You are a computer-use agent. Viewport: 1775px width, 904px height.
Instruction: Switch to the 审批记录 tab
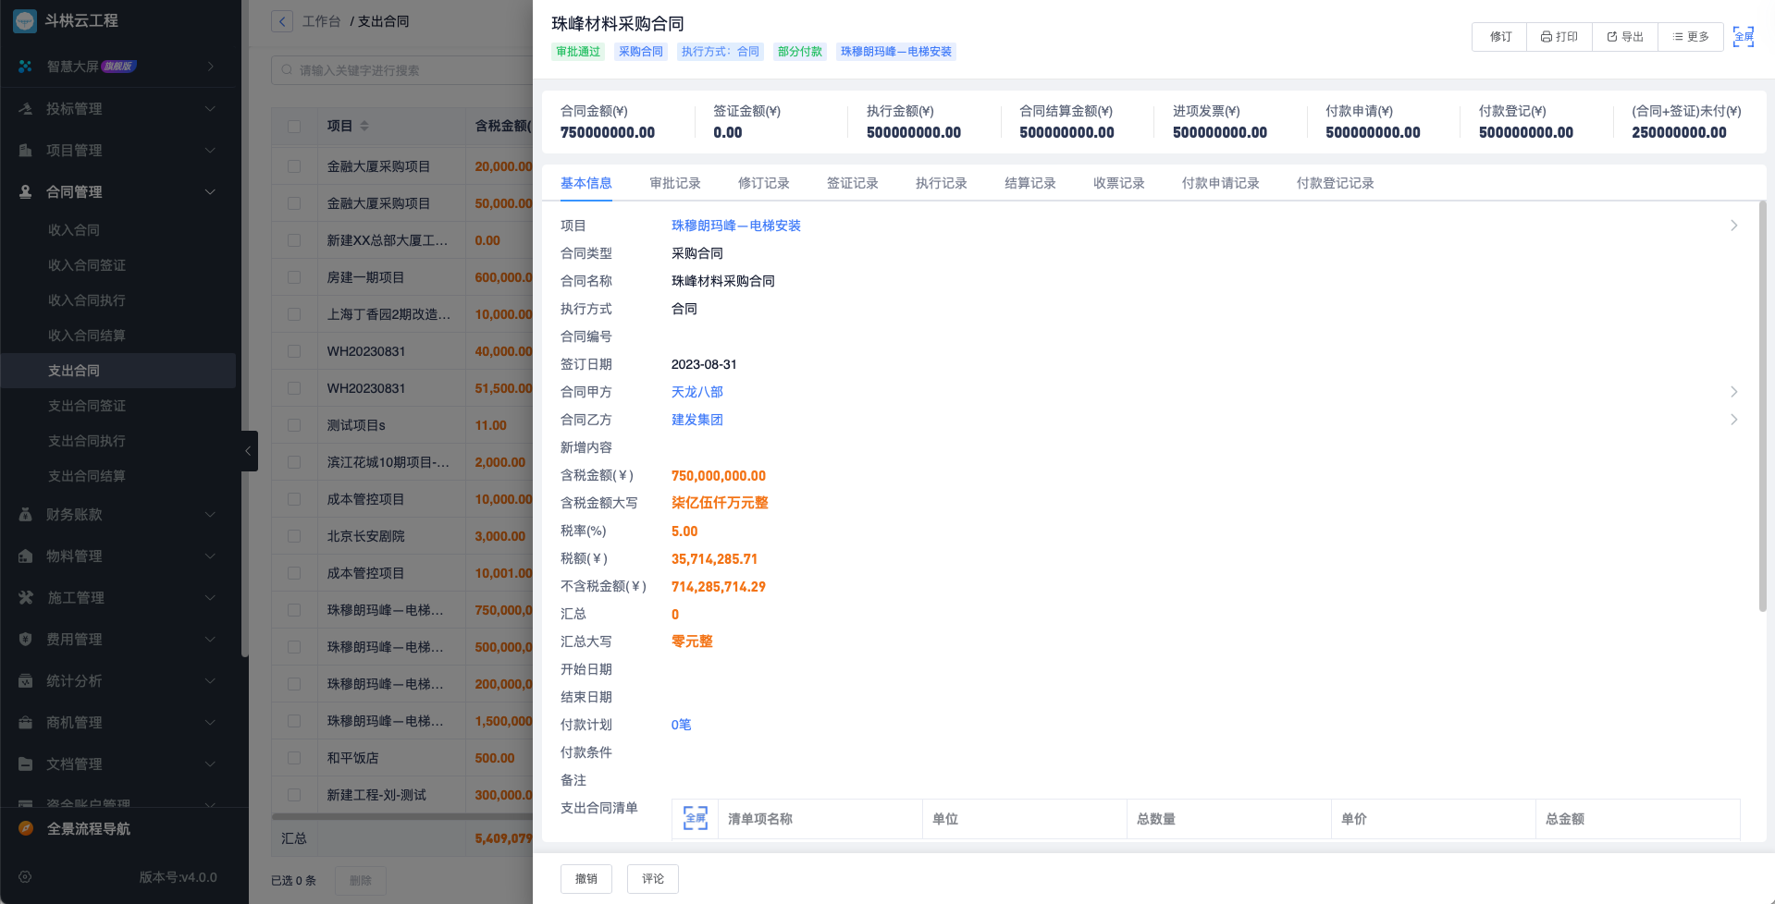tap(675, 183)
